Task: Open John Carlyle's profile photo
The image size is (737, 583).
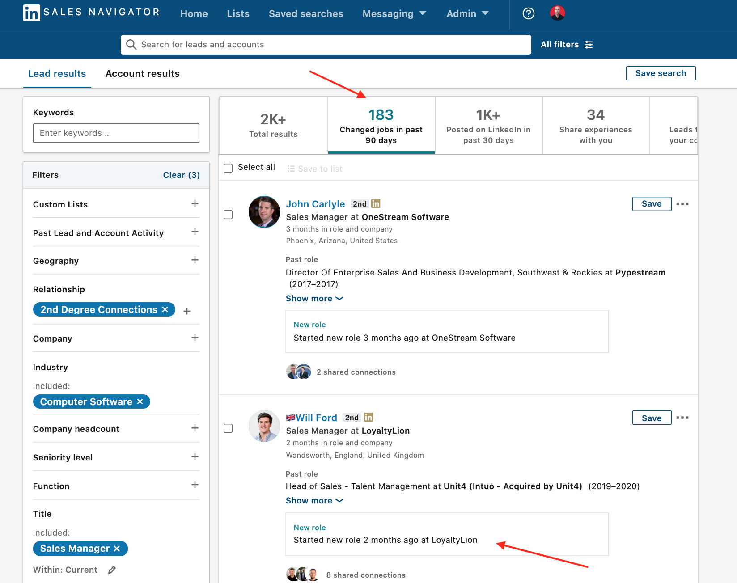Action: pyautogui.click(x=264, y=212)
